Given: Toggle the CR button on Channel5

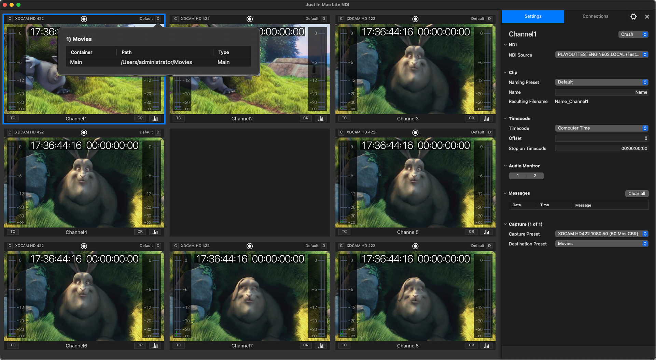Looking at the screenshot, I should (472, 231).
